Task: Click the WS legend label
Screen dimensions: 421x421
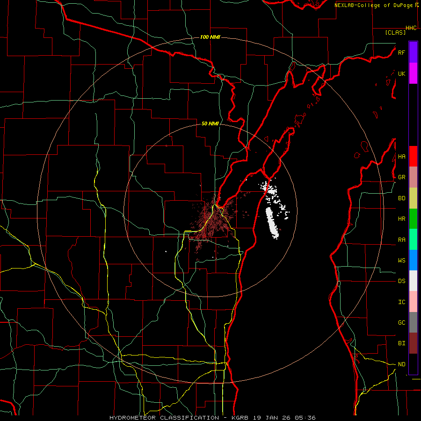Action: pos(401,261)
